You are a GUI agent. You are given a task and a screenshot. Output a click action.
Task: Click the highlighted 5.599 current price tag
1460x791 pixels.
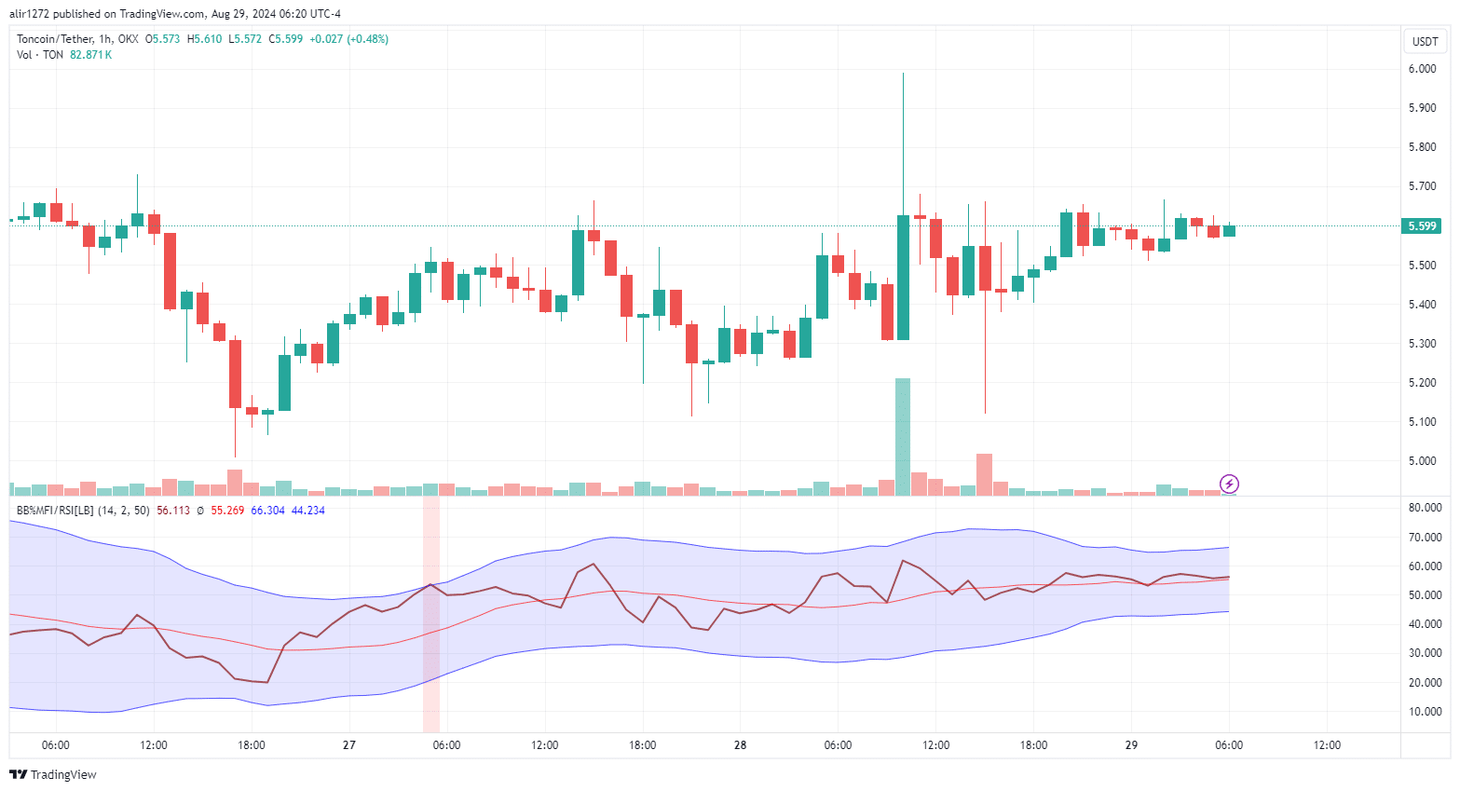pyautogui.click(x=1422, y=226)
